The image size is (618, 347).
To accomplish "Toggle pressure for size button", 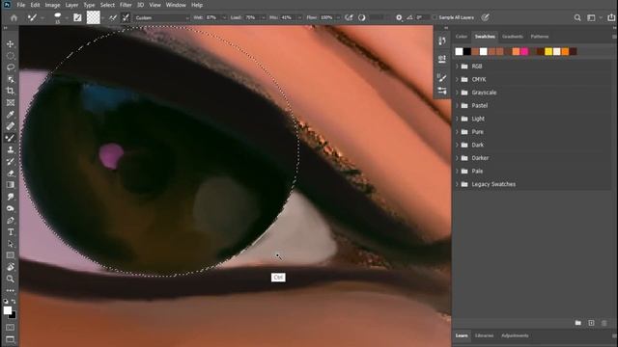I will click(x=485, y=17).
